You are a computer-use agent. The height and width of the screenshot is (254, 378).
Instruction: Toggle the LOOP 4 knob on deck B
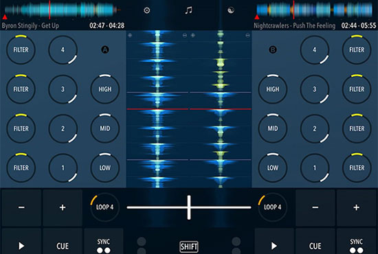tap(273, 207)
